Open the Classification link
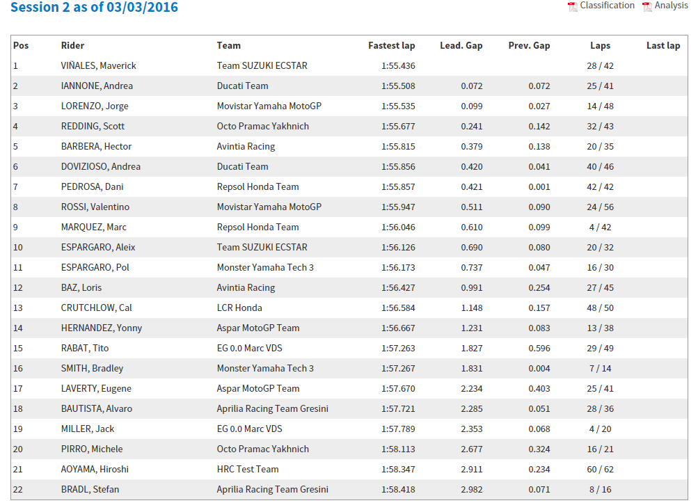 (x=607, y=6)
